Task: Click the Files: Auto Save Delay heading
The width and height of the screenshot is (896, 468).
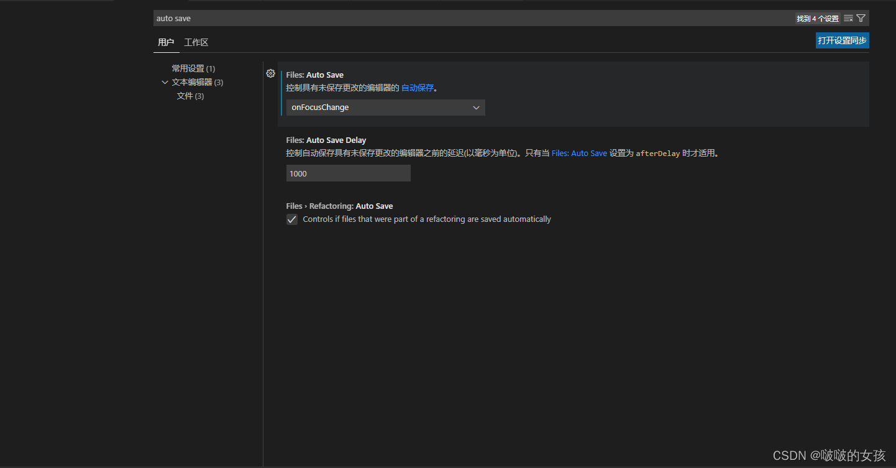Action: 326,140
